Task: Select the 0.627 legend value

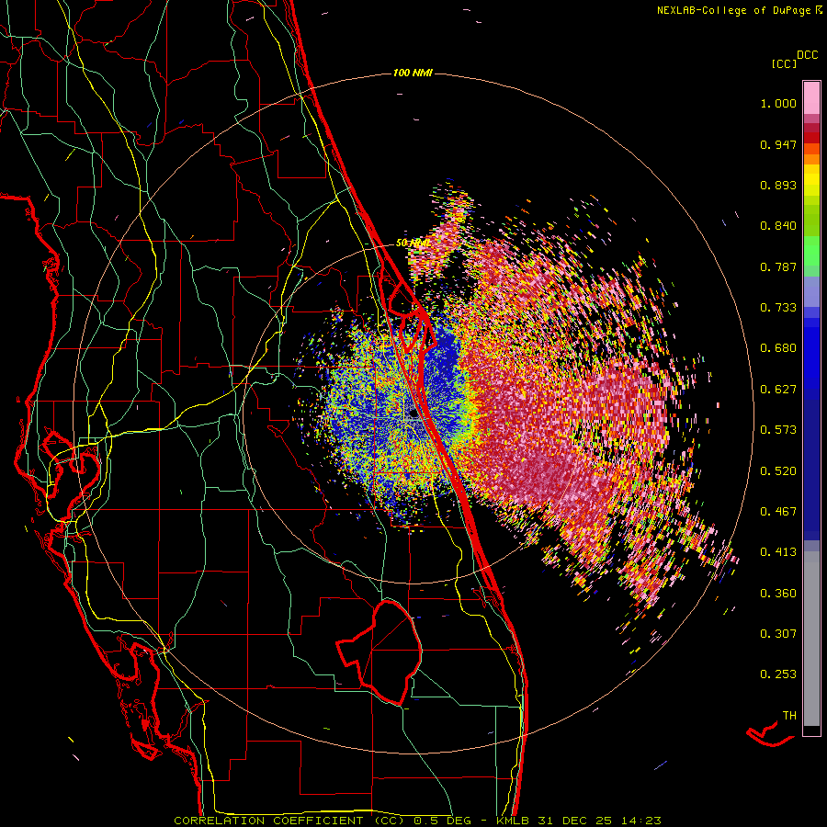Action: point(778,390)
